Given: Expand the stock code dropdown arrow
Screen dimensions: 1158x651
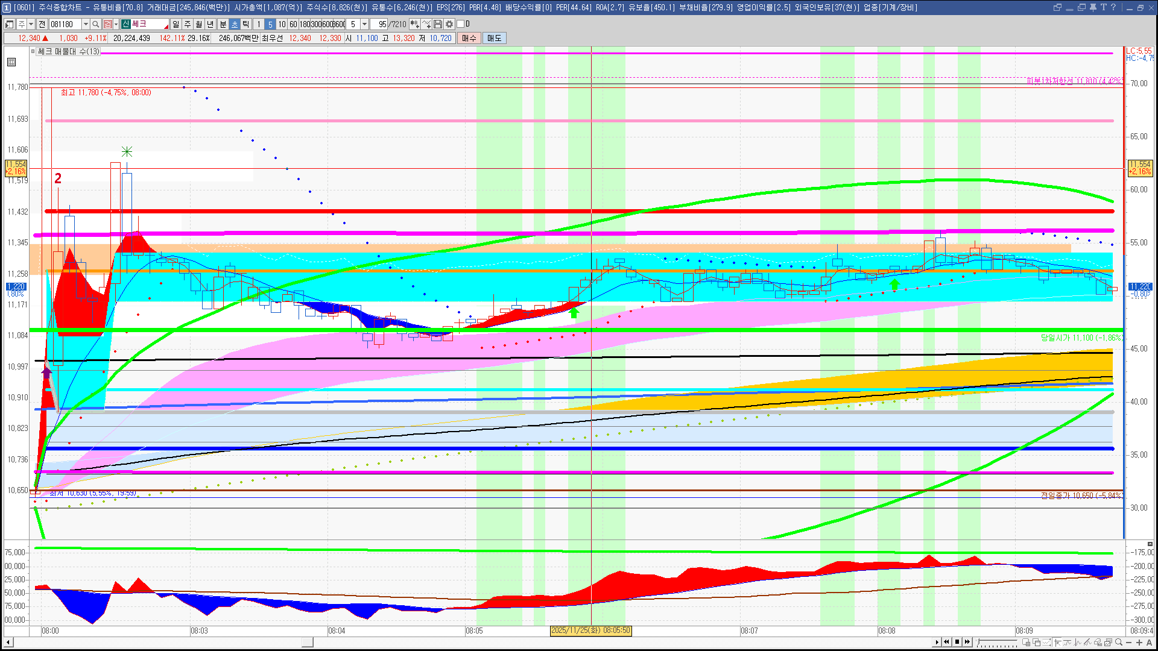Looking at the screenshot, I should pyautogui.click(x=86, y=24).
